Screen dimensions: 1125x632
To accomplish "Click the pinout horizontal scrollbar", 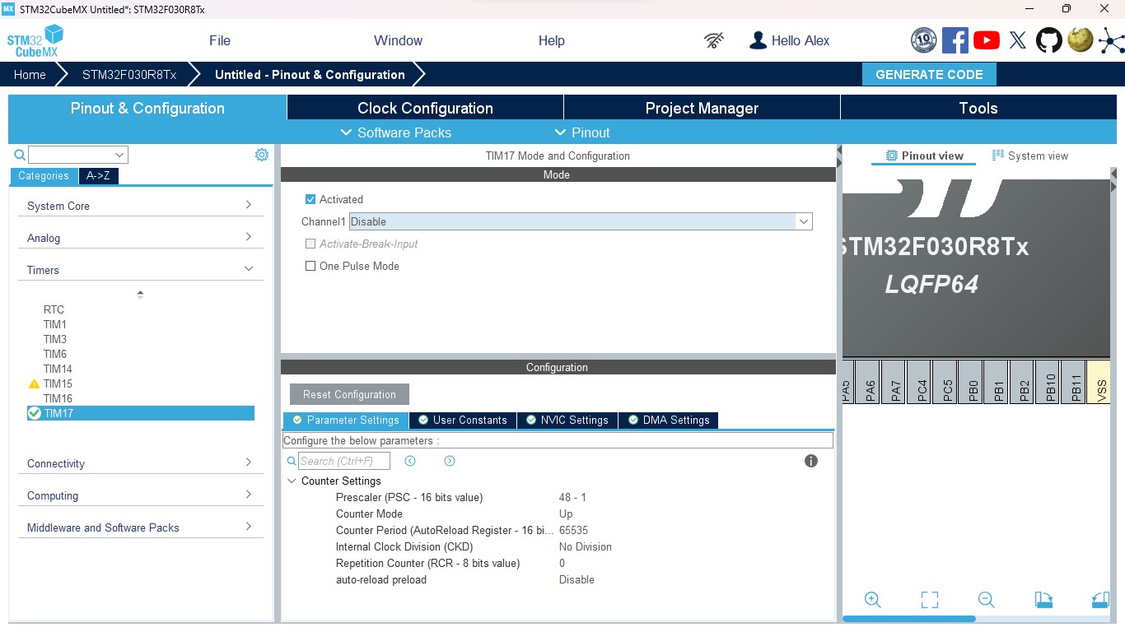I will tap(909, 619).
